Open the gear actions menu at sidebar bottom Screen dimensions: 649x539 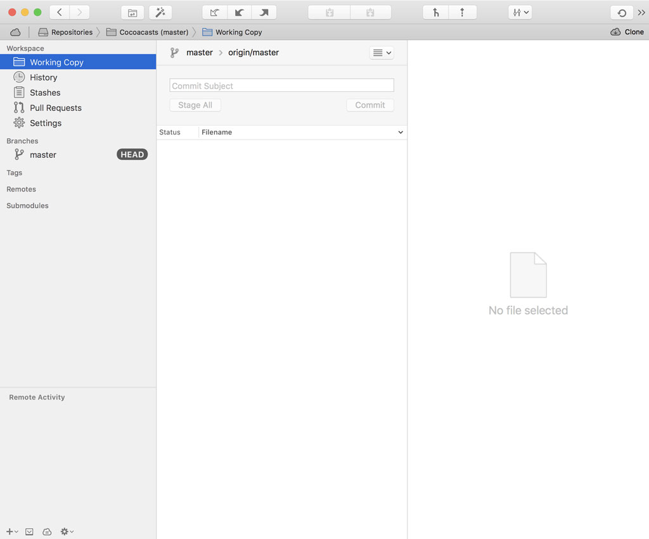[67, 531]
